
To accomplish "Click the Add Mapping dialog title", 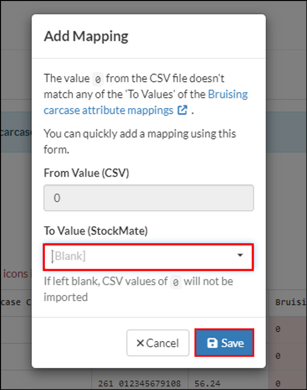I will 86,36.
